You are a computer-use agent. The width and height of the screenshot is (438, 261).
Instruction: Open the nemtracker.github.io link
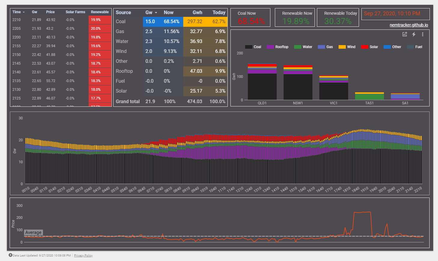click(409, 25)
